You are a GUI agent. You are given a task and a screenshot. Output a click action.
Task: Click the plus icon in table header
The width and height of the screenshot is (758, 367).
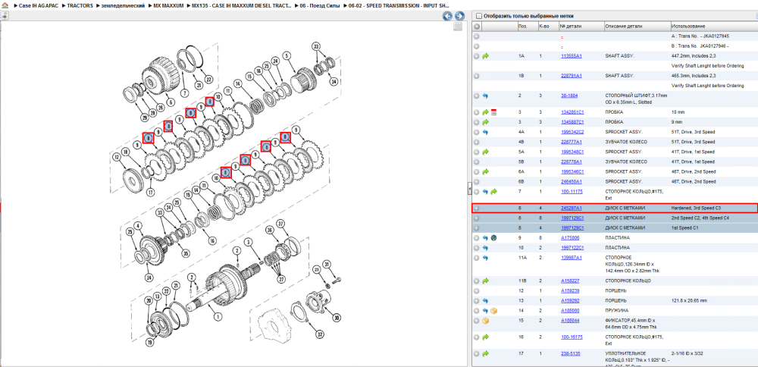tap(476, 27)
